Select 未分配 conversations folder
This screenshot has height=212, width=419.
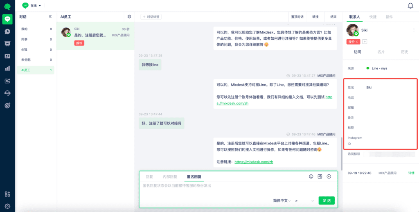click(36, 60)
